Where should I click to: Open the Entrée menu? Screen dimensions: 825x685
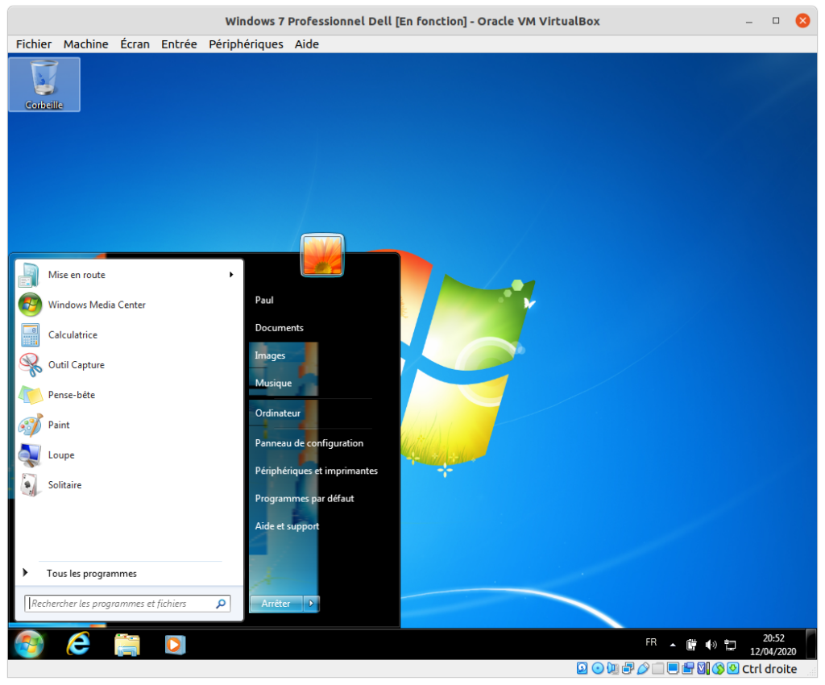coord(179,44)
